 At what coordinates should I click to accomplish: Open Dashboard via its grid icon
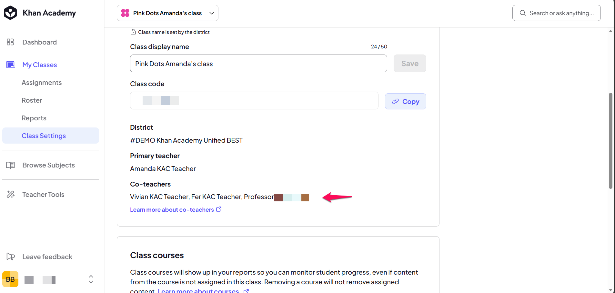point(10,42)
